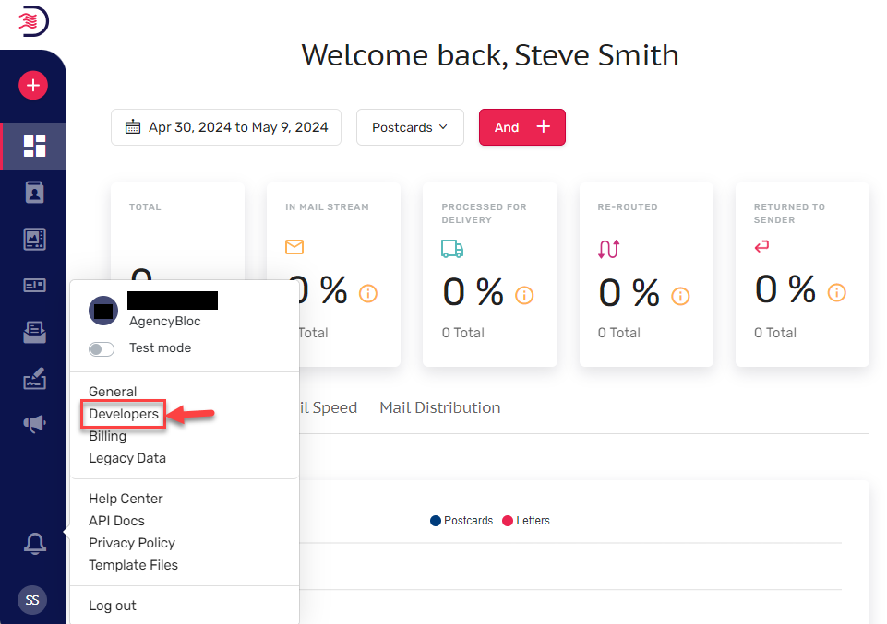Click the And filter button with plus sign
Image resolution: width=887 pixels, height=624 pixels.
pyautogui.click(x=522, y=127)
